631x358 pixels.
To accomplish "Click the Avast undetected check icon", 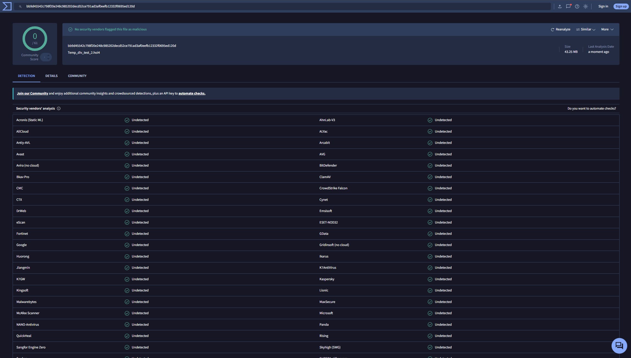I will [x=127, y=154].
